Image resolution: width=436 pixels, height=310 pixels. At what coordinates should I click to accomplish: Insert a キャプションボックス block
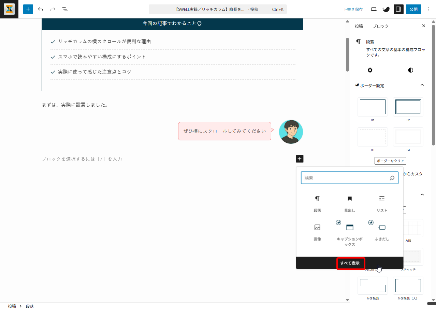[x=349, y=234]
